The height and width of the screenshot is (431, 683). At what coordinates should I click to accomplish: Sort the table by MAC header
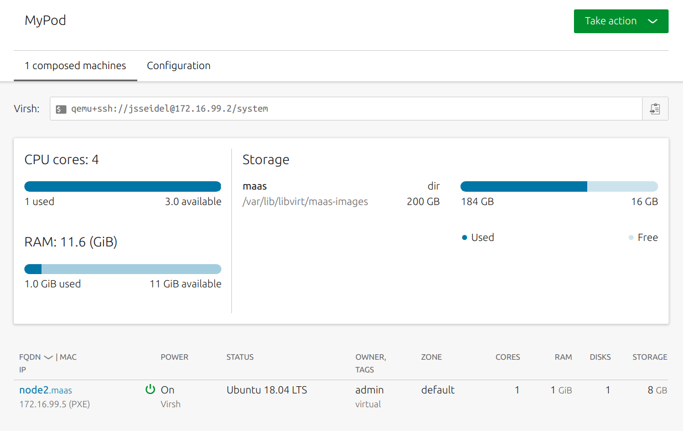click(x=68, y=357)
